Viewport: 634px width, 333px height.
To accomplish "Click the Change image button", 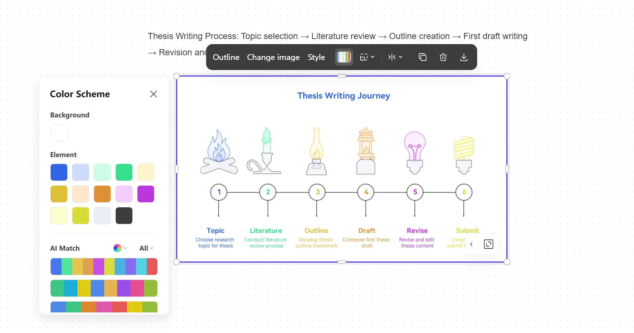I will [x=273, y=57].
